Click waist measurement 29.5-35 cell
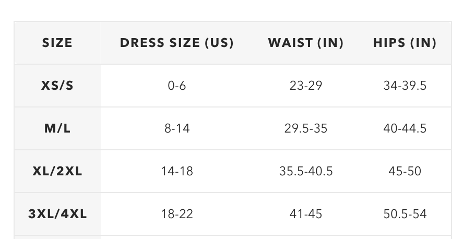The height and width of the screenshot is (239, 475). click(306, 128)
